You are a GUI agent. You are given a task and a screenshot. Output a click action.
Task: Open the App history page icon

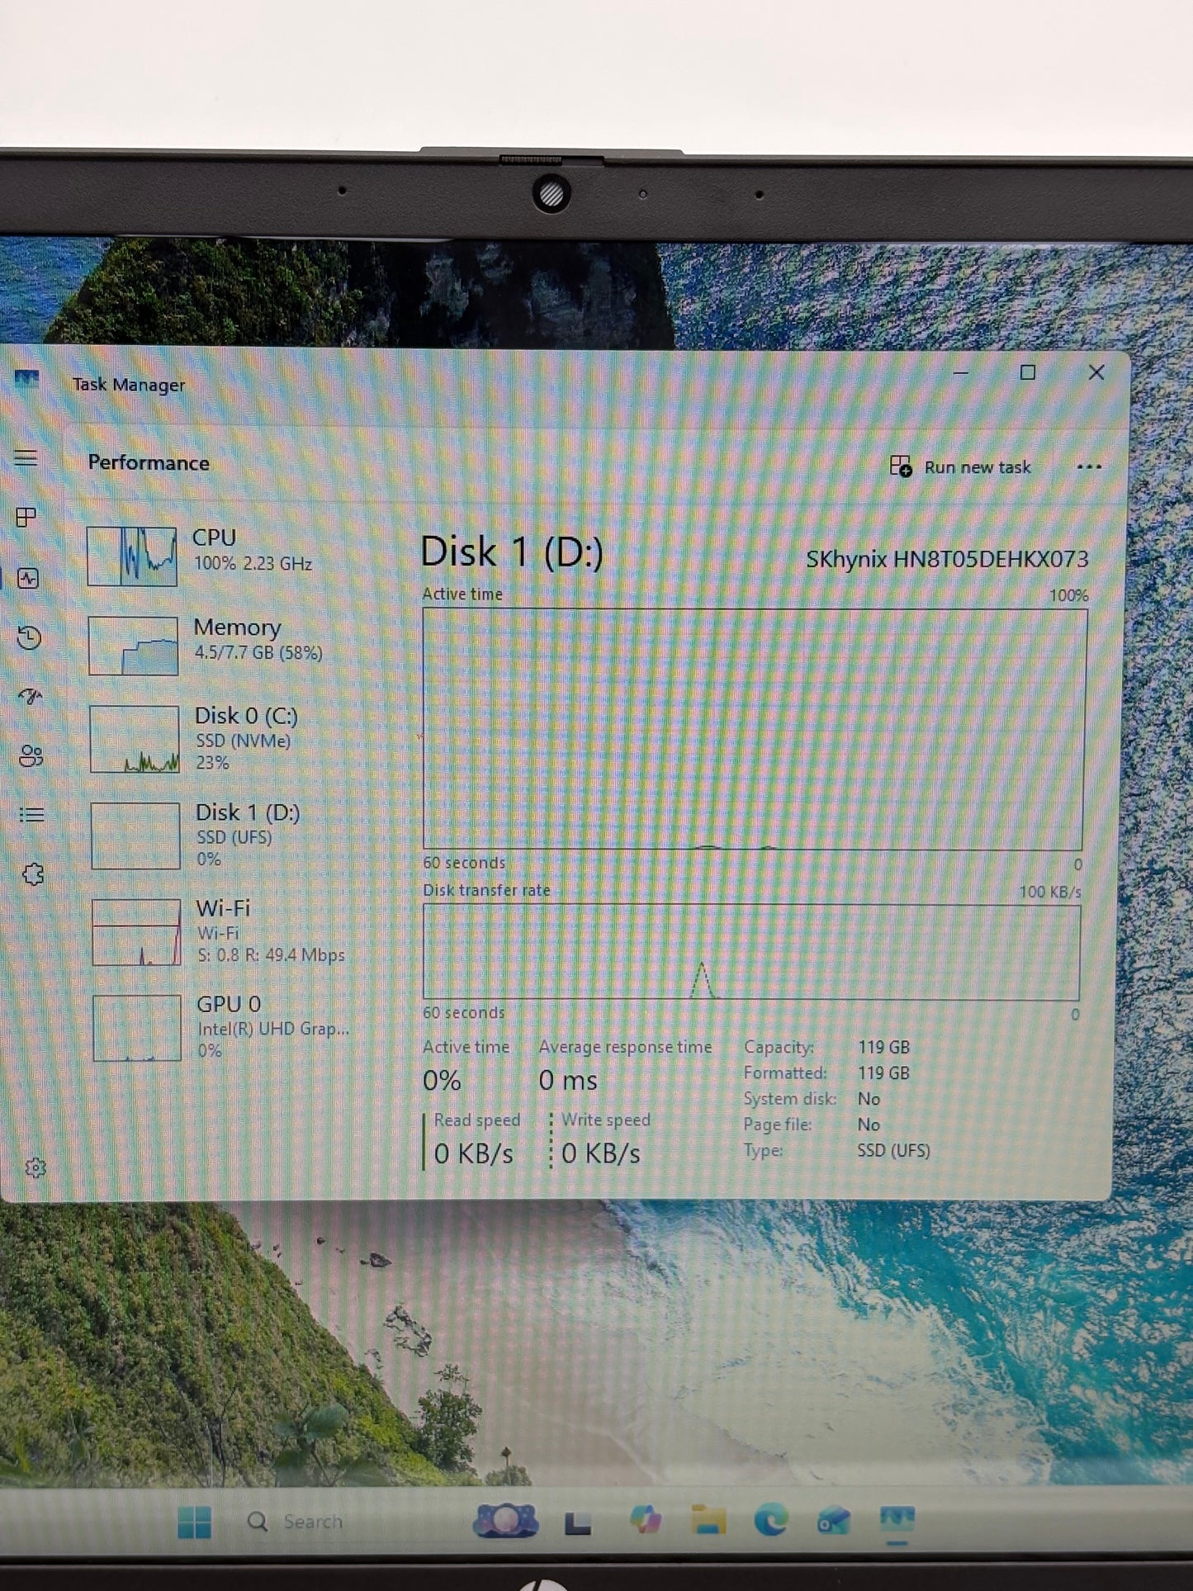coord(29,637)
